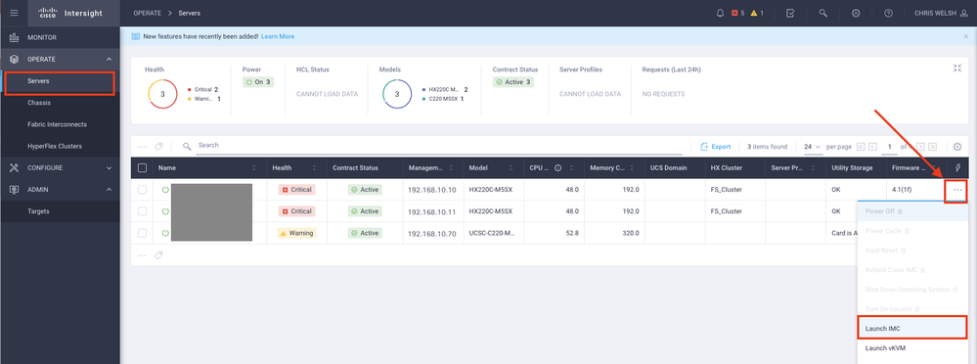977x364 pixels.
Task: Click the Models donut chart
Action: (x=397, y=94)
